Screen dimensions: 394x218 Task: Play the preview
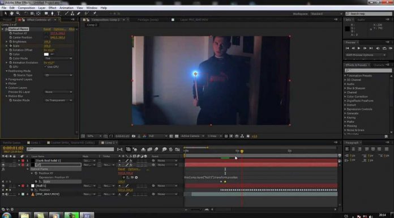[359, 48]
